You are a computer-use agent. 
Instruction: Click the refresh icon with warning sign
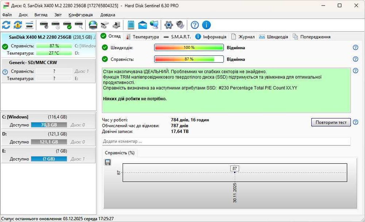click(x=18, y=25)
